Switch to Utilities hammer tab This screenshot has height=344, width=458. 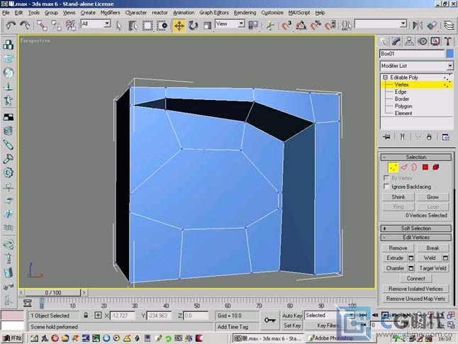pyautogui.click(x=448, y=42)
